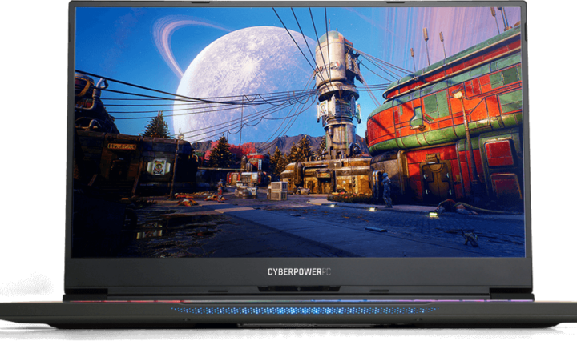Select the armored figure beside the red building
The height and width of the screenshot is (341, 577).
386,189
